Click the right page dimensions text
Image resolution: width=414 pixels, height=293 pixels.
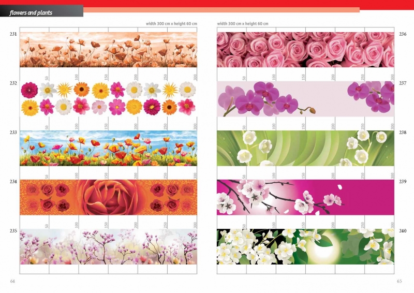[x=243, y=24]
